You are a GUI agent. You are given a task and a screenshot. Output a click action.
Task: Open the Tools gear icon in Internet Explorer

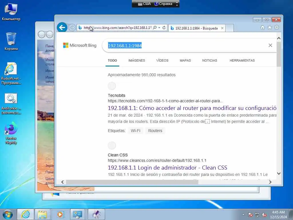click(x=277, y=27)
